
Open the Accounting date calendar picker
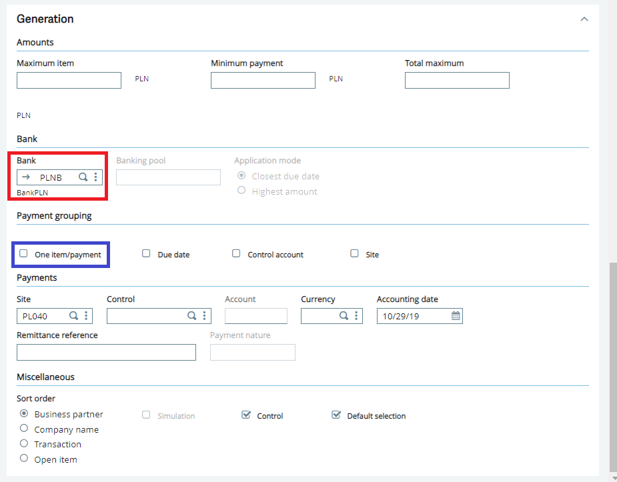click(456, 316)
